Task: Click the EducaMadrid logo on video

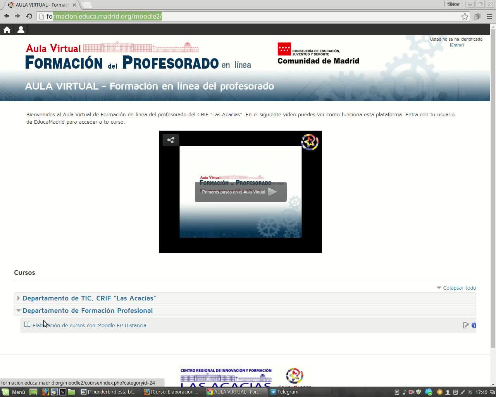Action: click(310, 142)
